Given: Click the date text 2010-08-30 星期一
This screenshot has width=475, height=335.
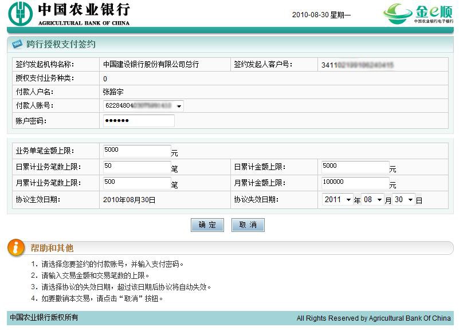Looking at the screenshot, I should 321,15.
